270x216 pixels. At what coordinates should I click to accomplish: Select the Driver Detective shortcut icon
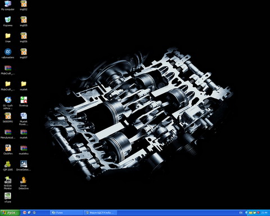[x=24, y=183]
